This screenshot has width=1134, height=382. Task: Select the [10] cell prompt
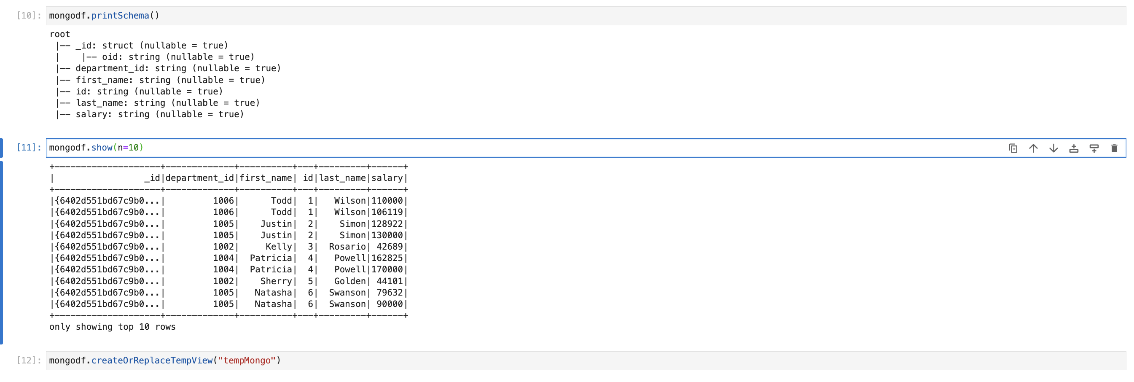click(x=29, y=16)
